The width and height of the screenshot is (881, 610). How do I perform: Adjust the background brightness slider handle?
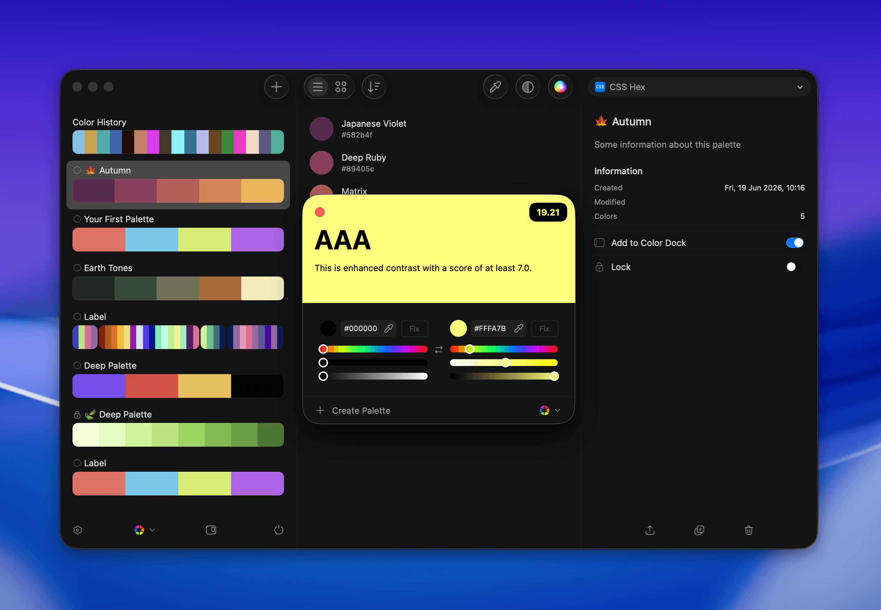point(554,377)
